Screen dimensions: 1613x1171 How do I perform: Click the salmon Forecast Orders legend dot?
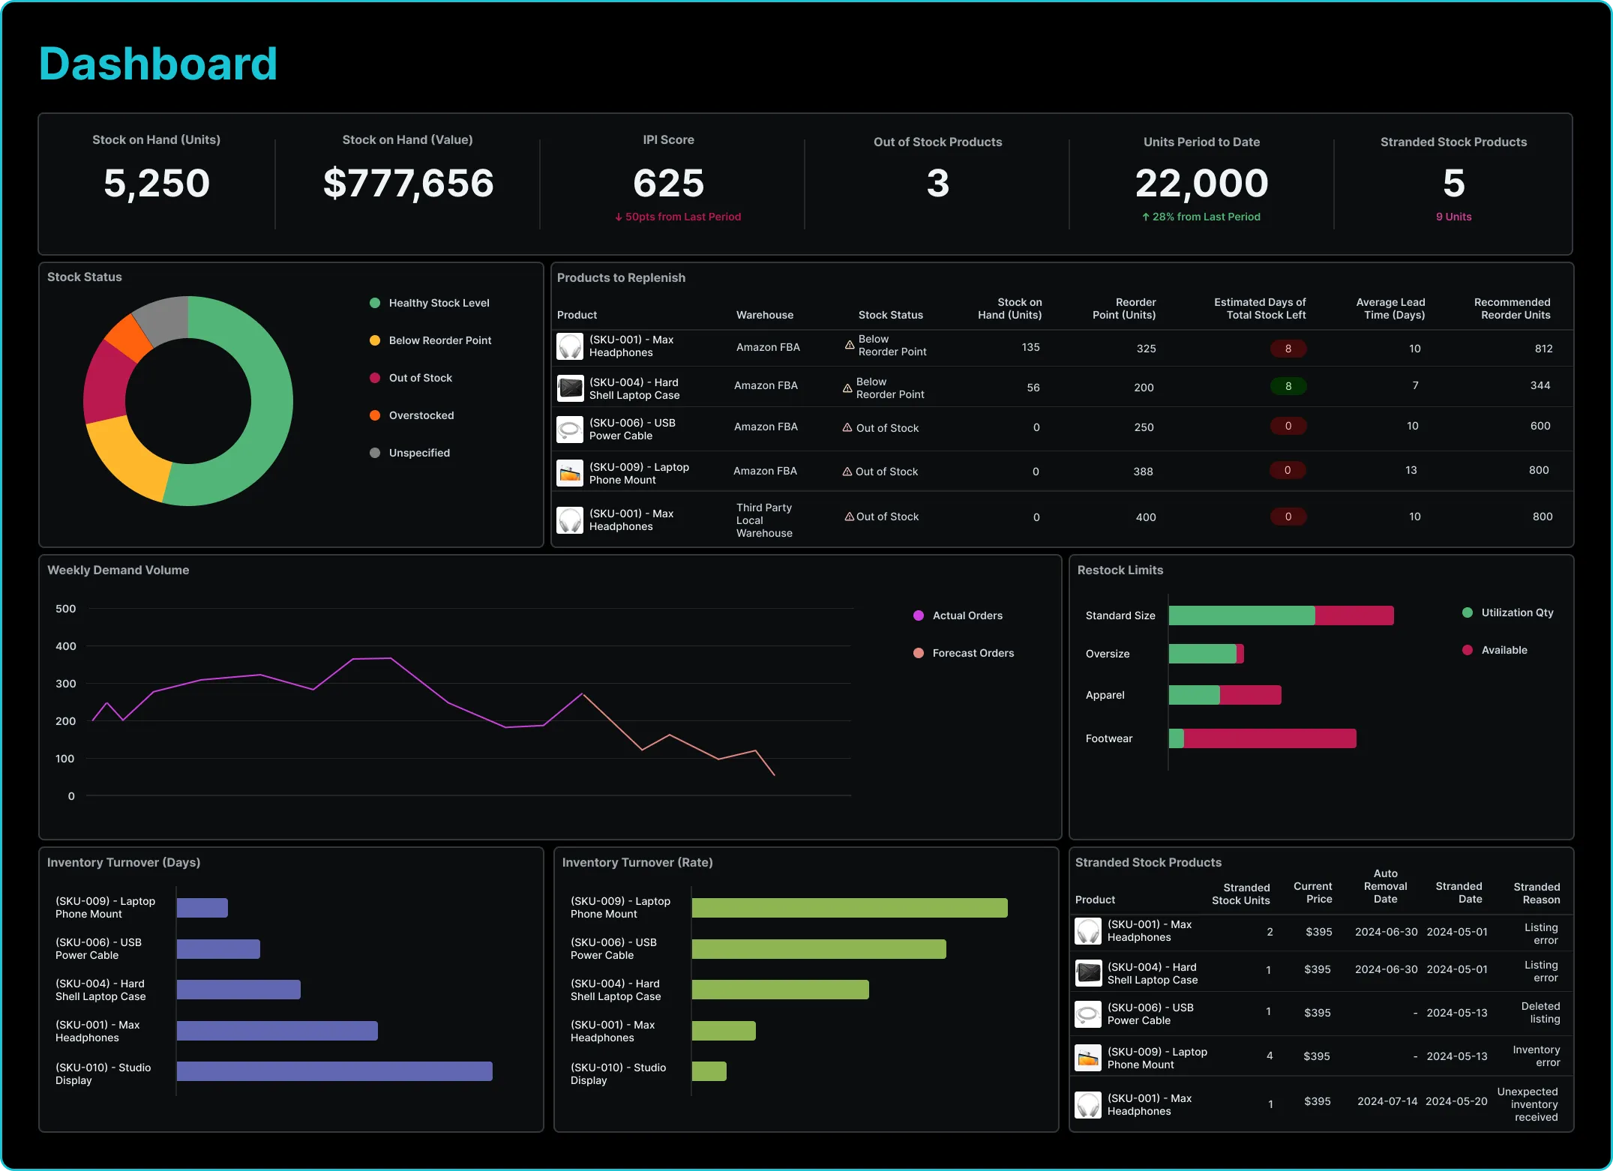pos(919,653)
